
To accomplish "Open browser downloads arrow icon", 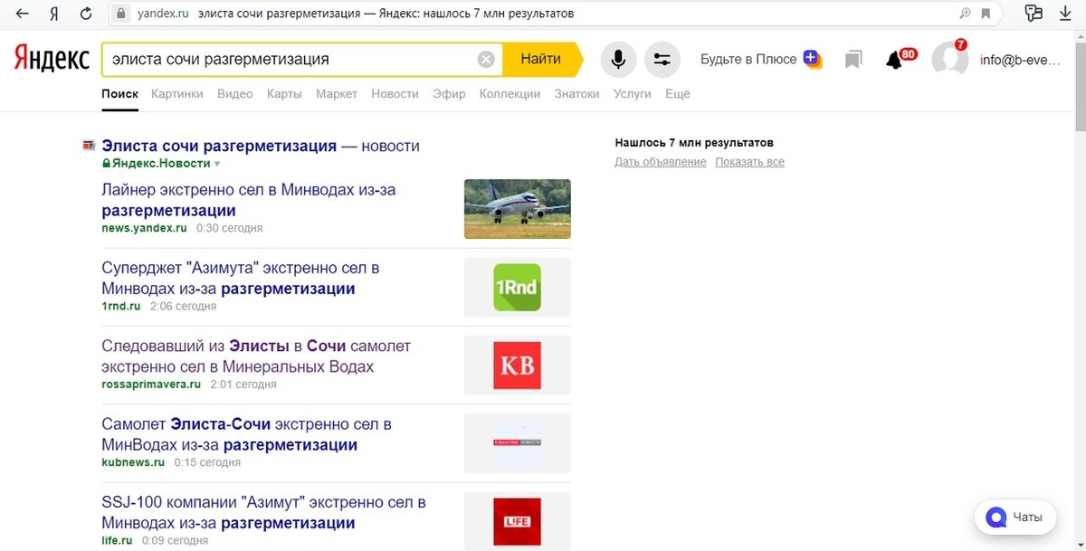I will coord(1065,14).
